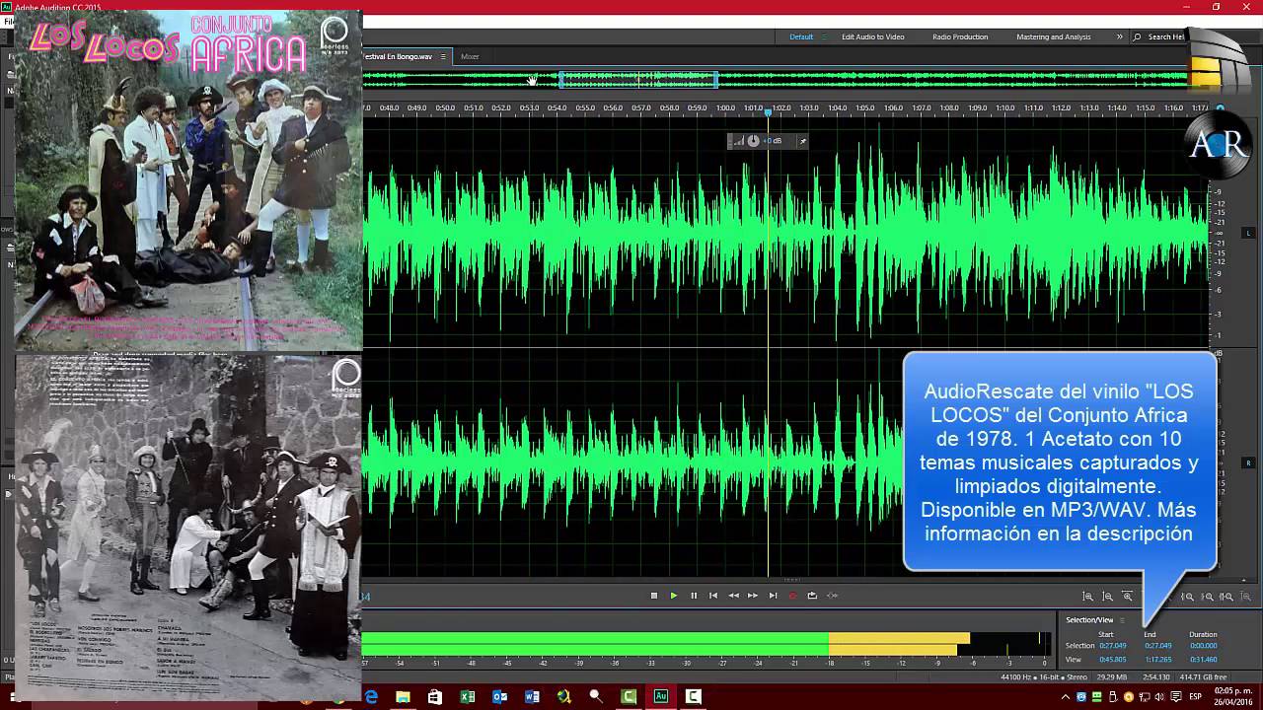
Task: Show hidden tray icons chevron
Action: (1066, 697)
